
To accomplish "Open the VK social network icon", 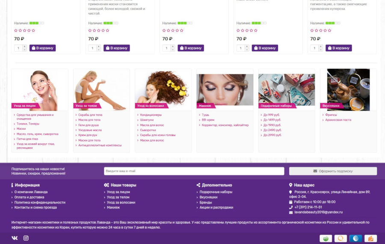I will [15, 238].
